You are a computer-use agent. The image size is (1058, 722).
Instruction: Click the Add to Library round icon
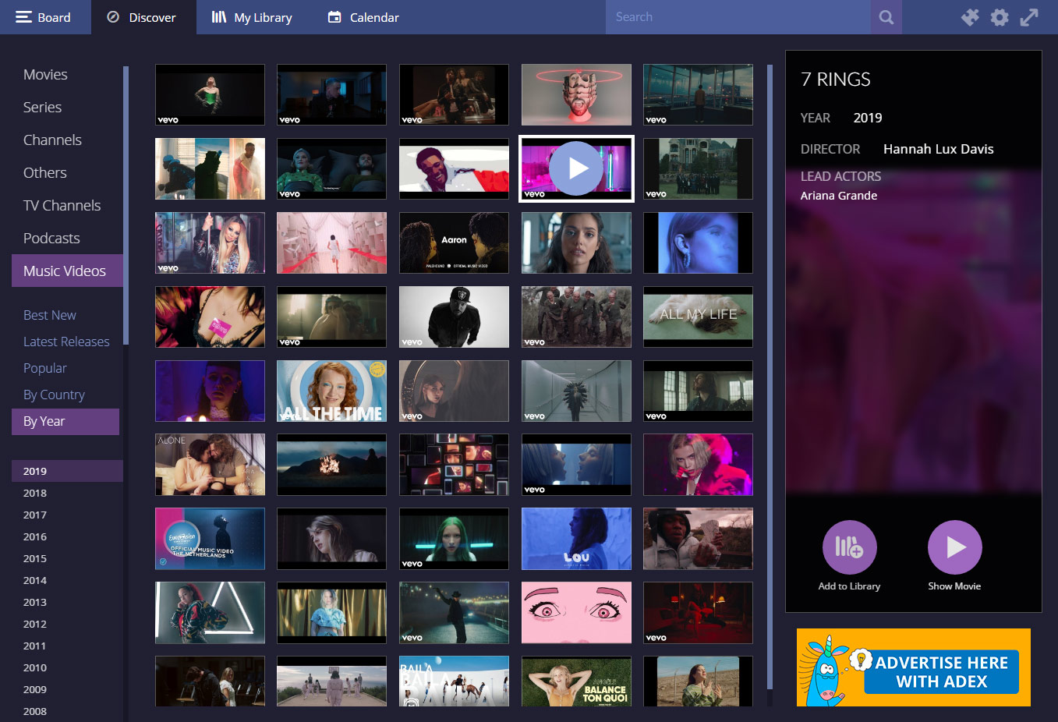(x=849, y=547)
